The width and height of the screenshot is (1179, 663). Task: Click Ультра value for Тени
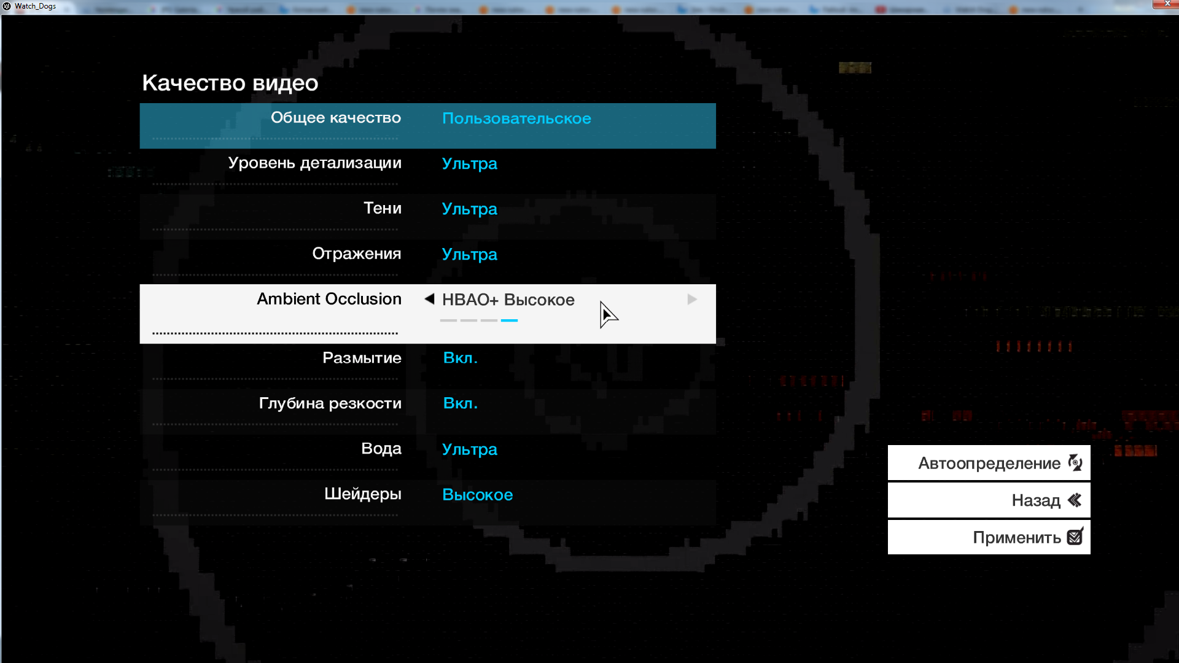tap(470, 209)
